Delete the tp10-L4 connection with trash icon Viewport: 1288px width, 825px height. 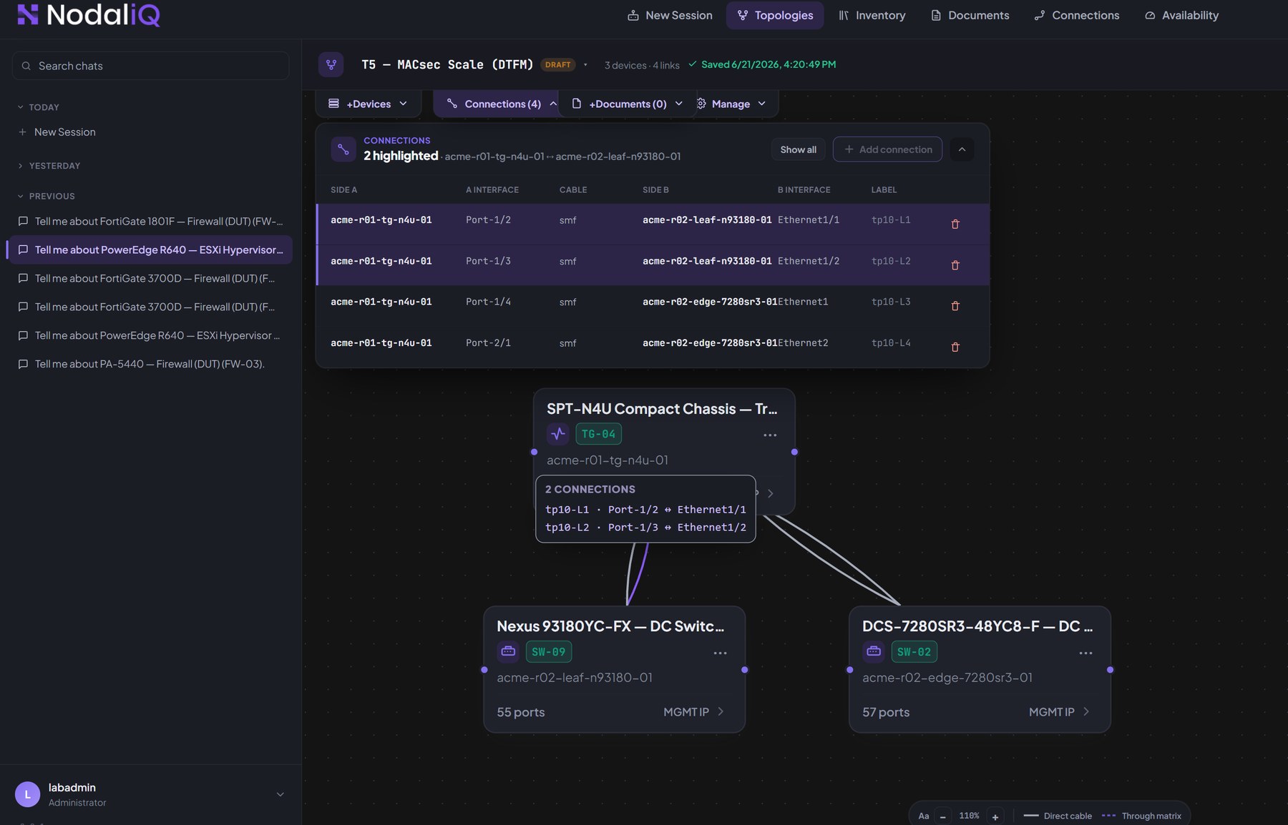[x=955, y=347]
